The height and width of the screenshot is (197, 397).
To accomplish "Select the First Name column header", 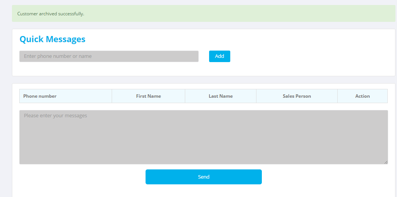I will pos(148,96).
